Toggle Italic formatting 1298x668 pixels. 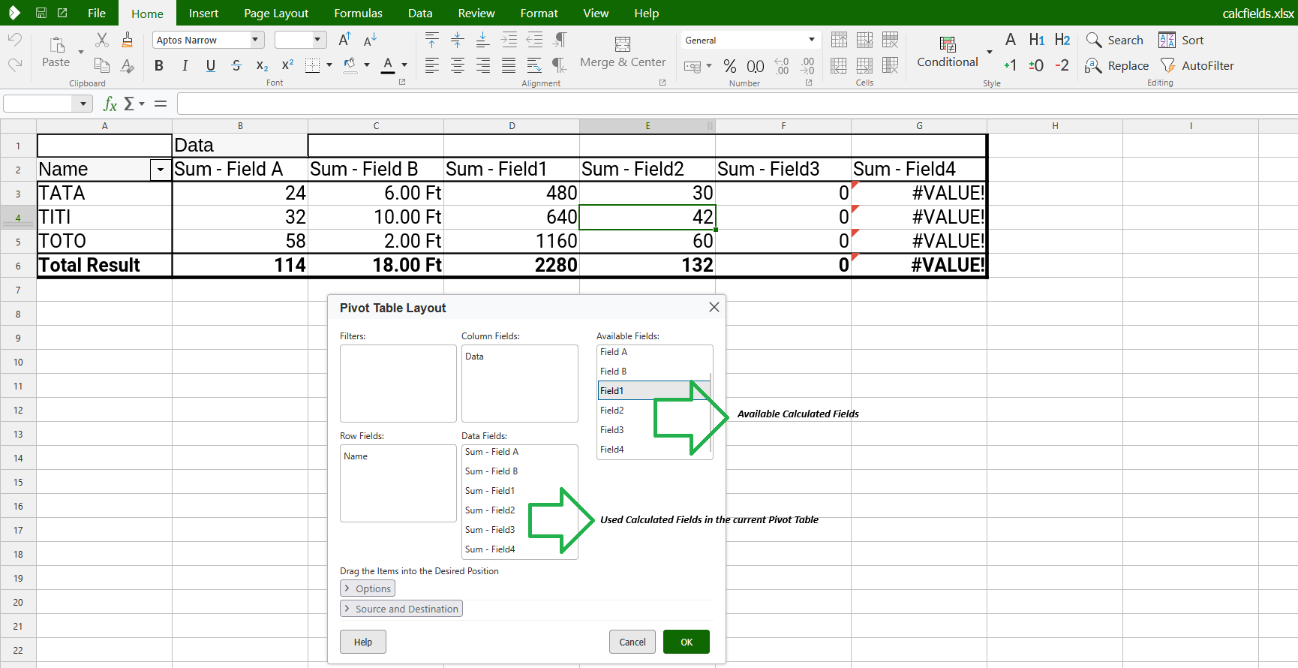point(185,65)
